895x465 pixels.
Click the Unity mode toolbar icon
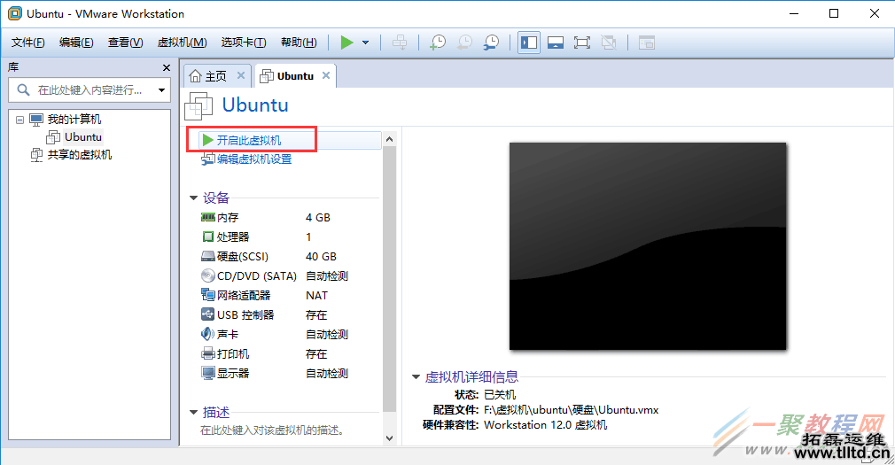pos(609,43)
